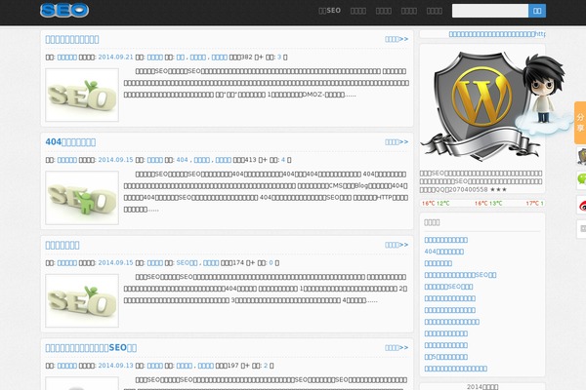Image resolution: width=586 pixels, height=390 pixels.
Task: Open the comment count 2 link
Action: tap(266, 366)
